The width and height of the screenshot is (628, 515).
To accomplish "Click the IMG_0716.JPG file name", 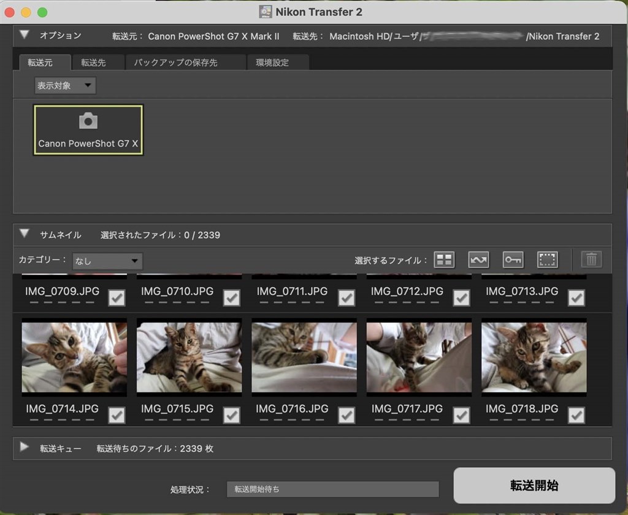I will pos(292,408).
